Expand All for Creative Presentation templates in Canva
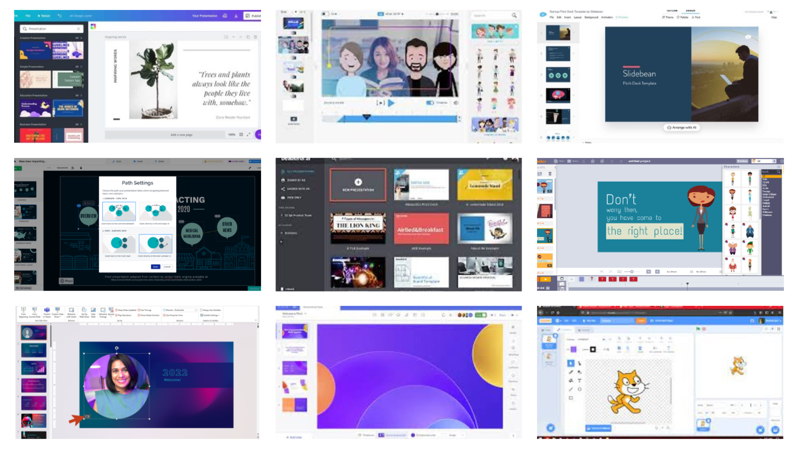The width and height of the screenshot is (798, 449). point(78,38)
